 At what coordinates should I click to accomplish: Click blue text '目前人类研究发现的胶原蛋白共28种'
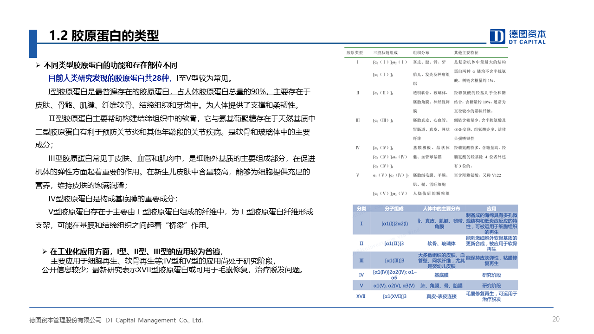(109, 78)
